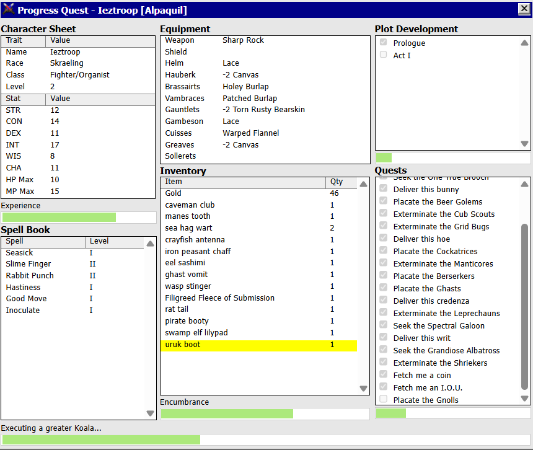Click Inventory list scroll down arrow

point(363,388)
